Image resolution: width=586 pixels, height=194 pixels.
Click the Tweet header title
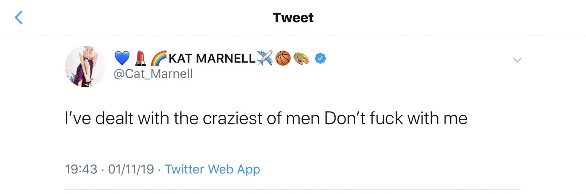pyautogui.click(x=293, y=17)
